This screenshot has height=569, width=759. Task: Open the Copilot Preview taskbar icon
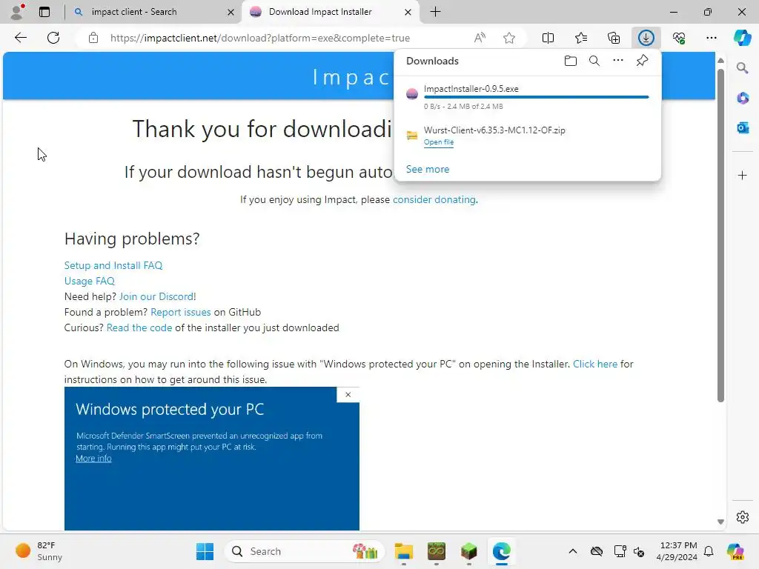pos(736,551)
